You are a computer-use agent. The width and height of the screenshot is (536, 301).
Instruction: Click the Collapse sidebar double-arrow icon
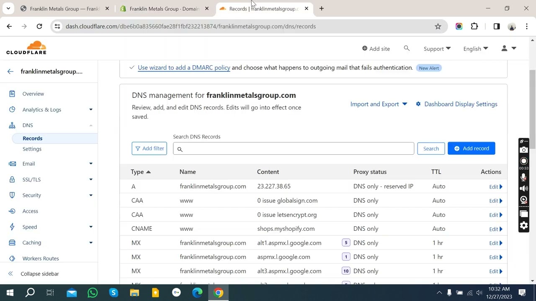pos(10,274)
